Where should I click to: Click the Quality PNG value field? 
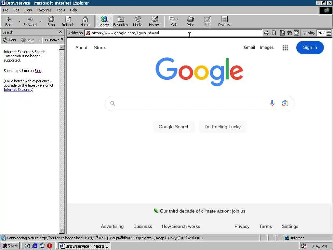tap(321, 33)
